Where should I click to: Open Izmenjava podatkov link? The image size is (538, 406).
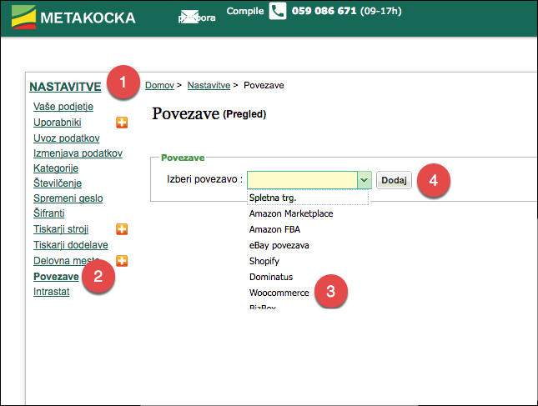[x=78, y=153]
